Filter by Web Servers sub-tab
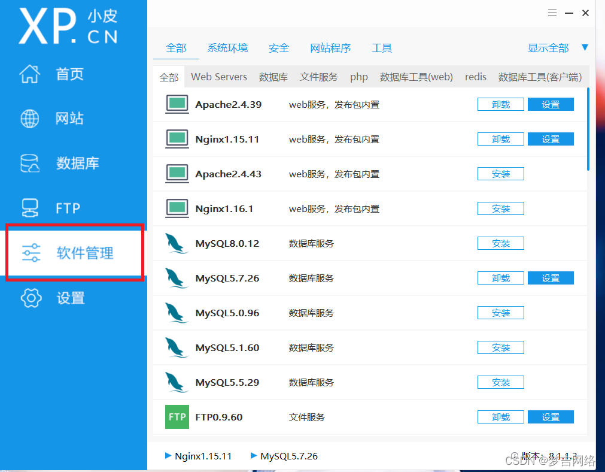The height and width of the screenshot is (472, 605). 219,77
